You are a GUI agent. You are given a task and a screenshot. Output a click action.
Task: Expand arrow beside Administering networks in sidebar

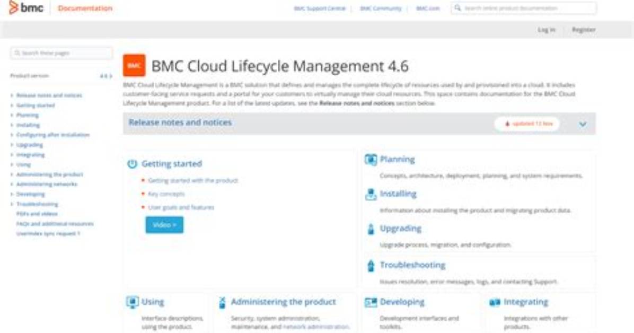point(12,184)
